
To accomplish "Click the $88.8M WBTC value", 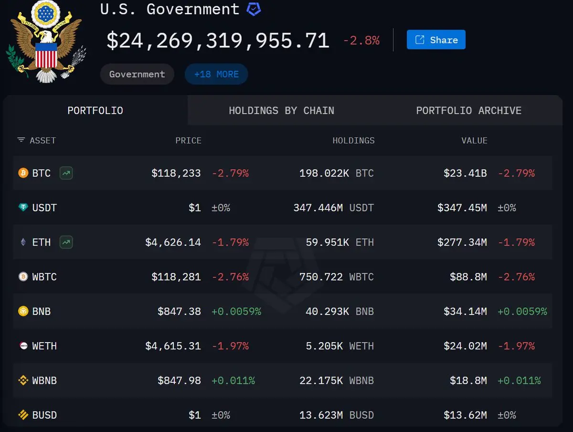I will point(468,277).
